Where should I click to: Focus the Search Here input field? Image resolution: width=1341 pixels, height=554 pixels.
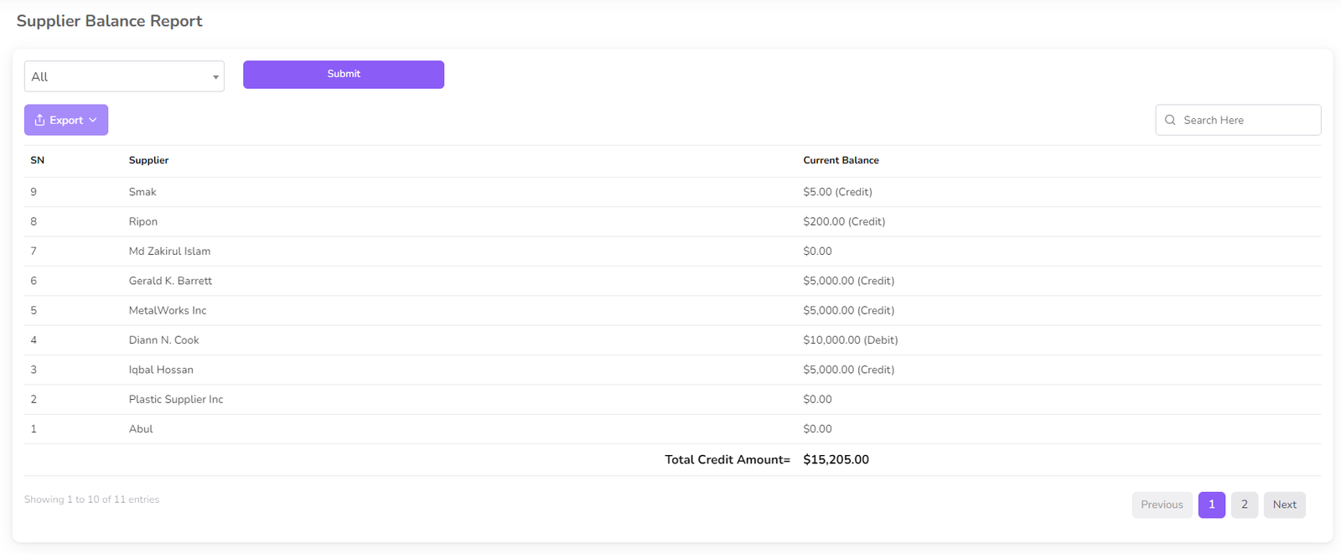(1246, 120)
